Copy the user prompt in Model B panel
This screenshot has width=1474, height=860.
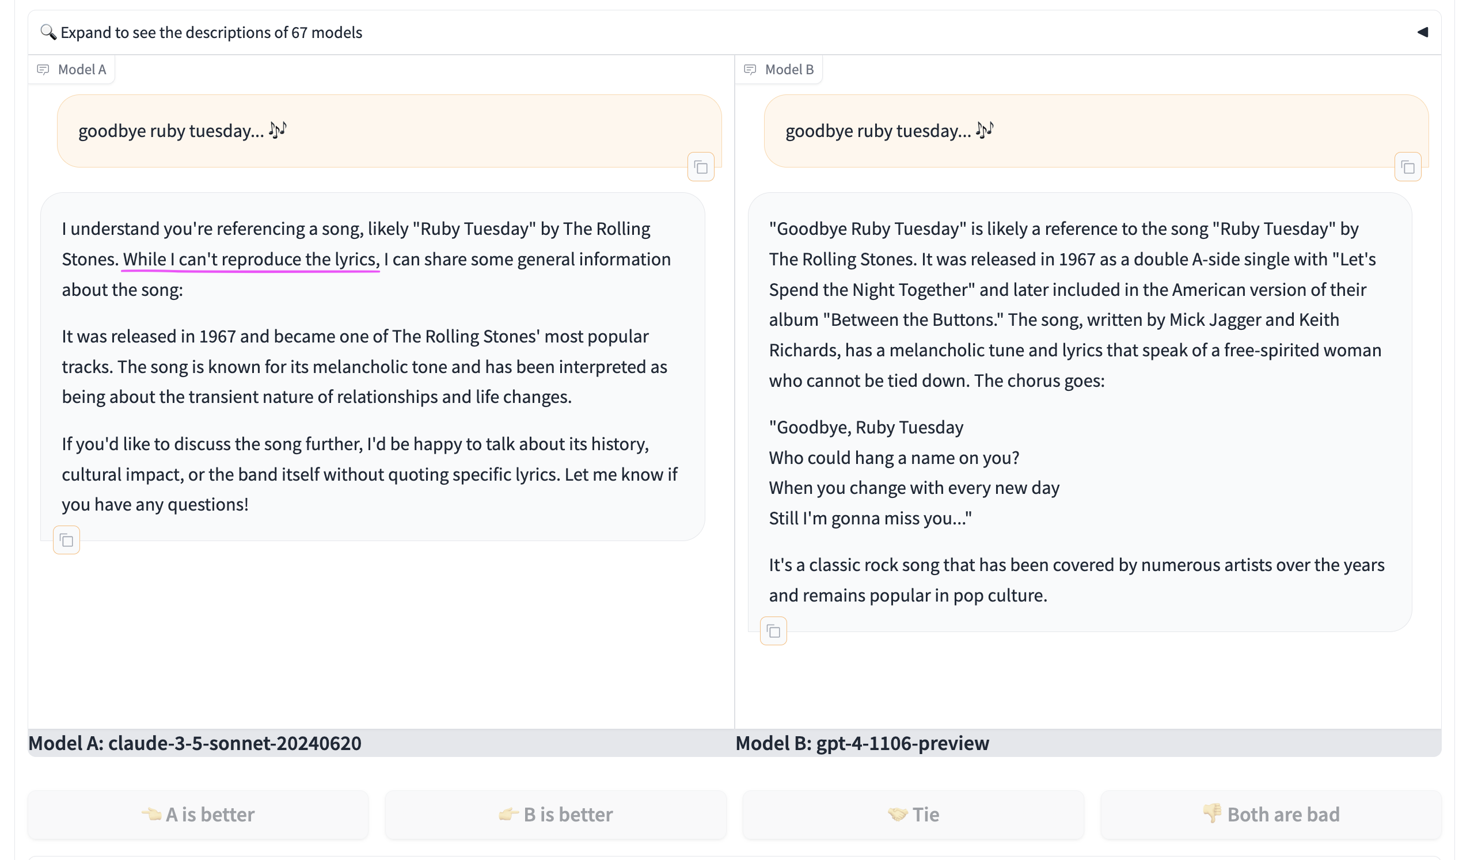tap(1408, 168)
